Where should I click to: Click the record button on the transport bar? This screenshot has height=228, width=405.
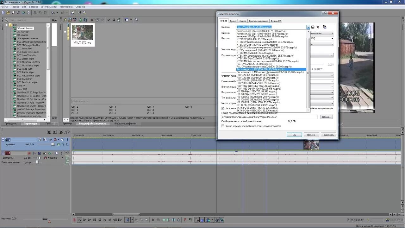74,220
